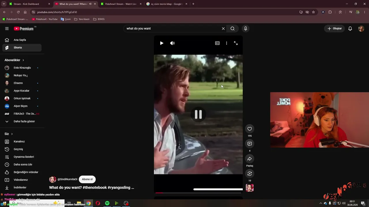Screen dimensions: 369x207
Task: Open the three-dot options on the Short
Action: pyautogui.click(x=227, y=43)
